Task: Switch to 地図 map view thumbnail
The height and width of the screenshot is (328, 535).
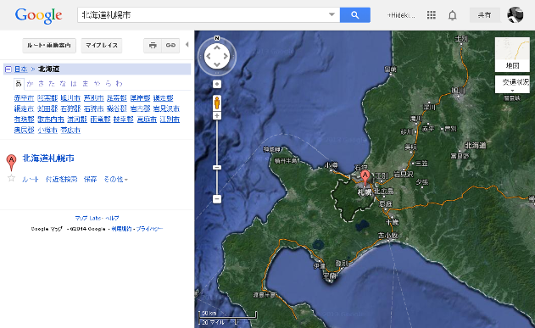Action: pos(512,54)
